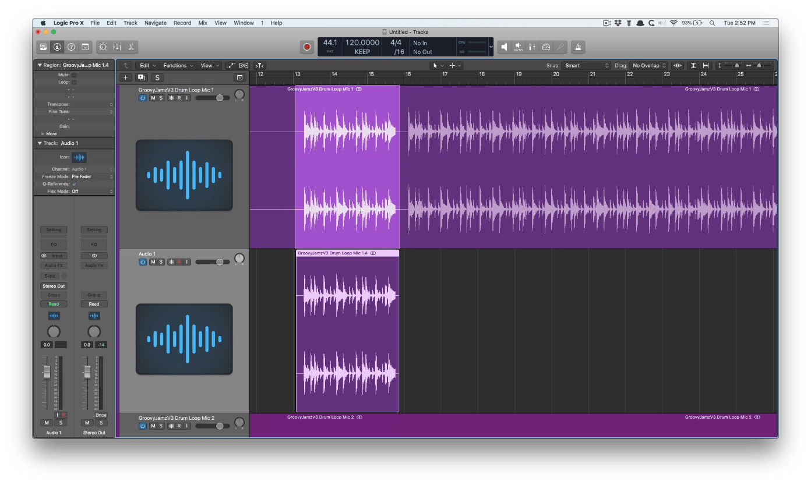Toggle record enable on Audio 1 track
Image resolution: width=811 pixels, height=485 pixels.
[x=179, y=262]
